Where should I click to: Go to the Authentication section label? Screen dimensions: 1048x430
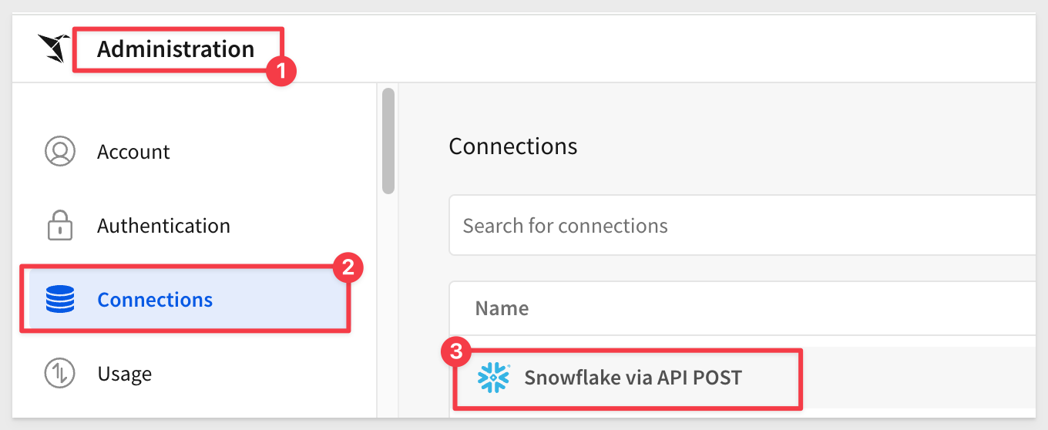point(163,226)
